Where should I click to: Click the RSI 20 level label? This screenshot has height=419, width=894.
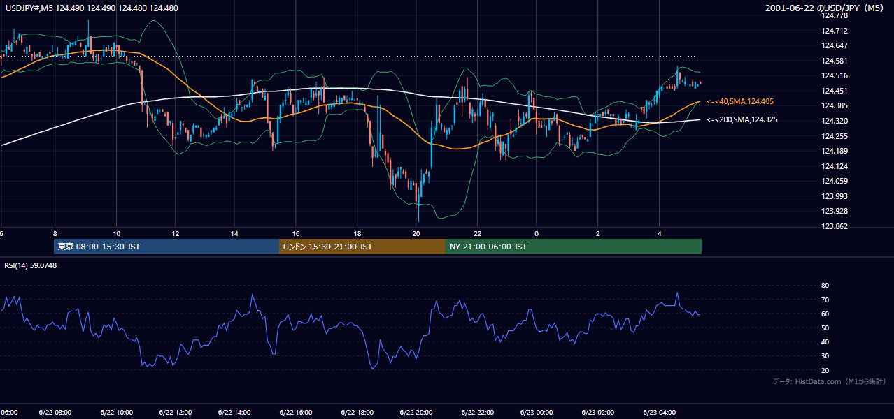click(x=825, y=370)
